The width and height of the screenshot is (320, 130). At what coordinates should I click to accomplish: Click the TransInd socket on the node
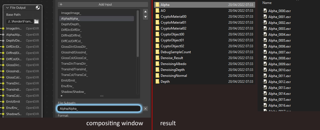coord(3,89)
